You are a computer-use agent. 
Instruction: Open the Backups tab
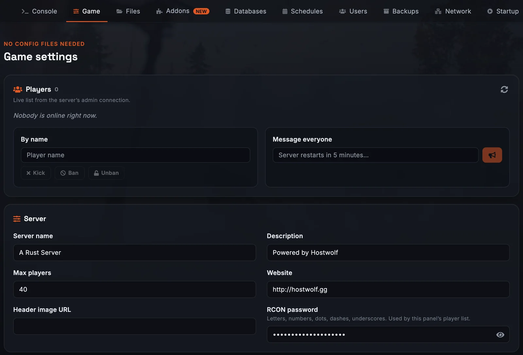tap(401, 11)
